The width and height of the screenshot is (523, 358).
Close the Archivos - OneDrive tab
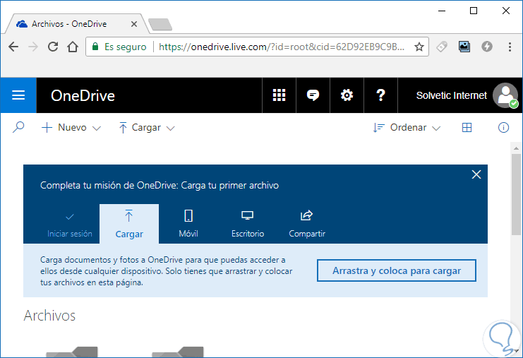pyautogui.click(x=134, y=24)
